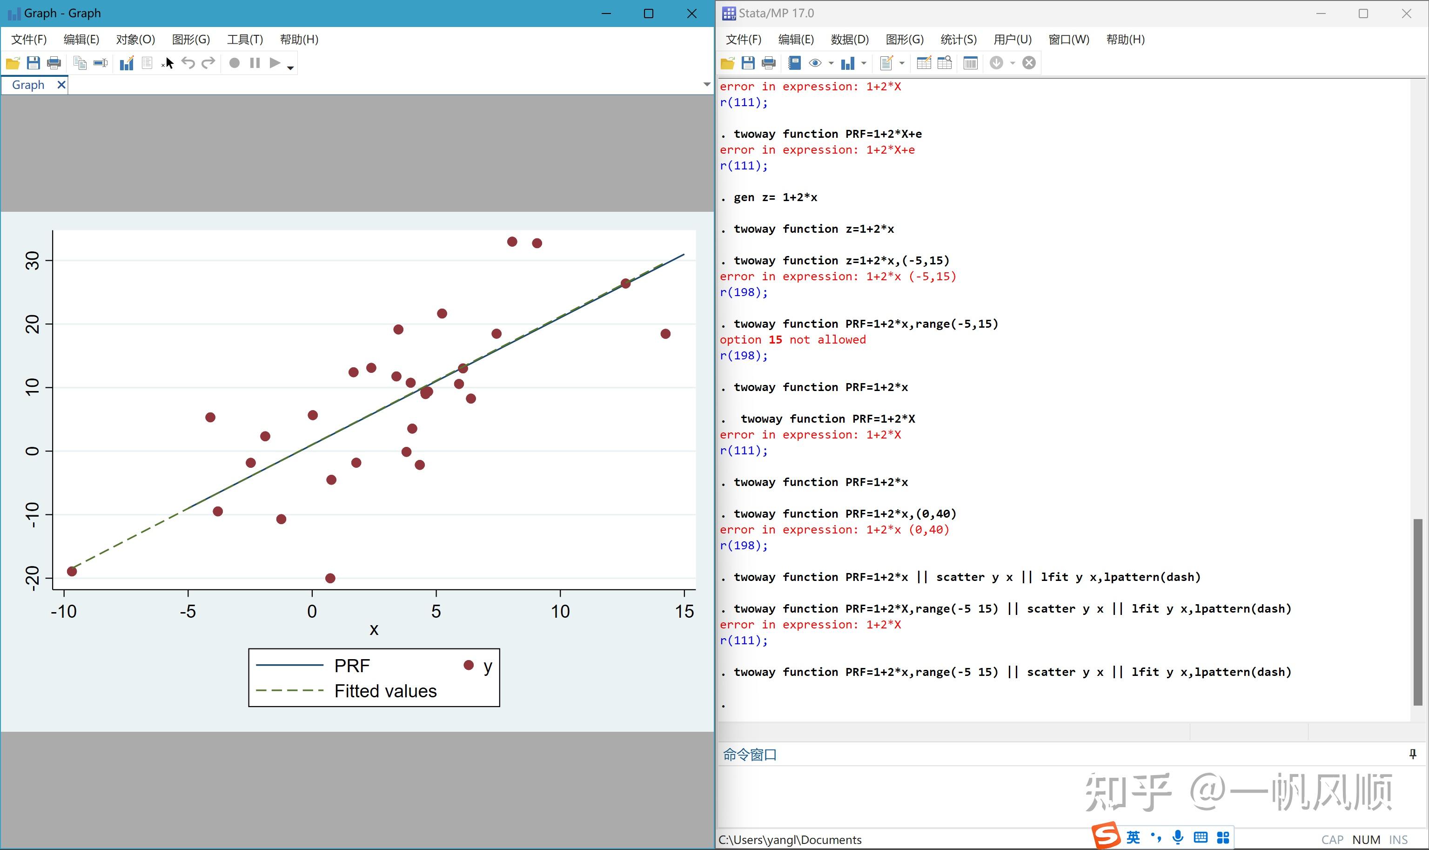Click the hide-objects document icon in Graph toolbar
The image size is (1429, 850).
(x=147, y=63)
